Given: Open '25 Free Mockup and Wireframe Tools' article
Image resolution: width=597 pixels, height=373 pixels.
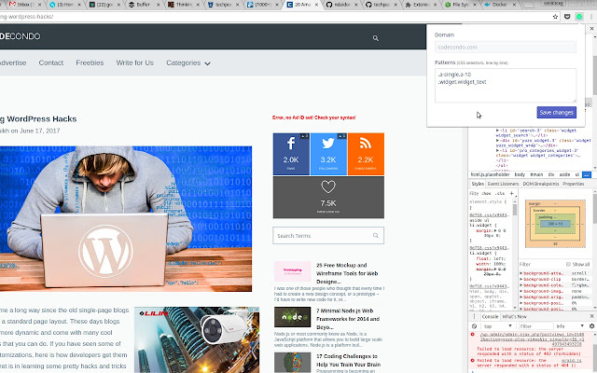Looking at the screenshot, I should point(347,273).
